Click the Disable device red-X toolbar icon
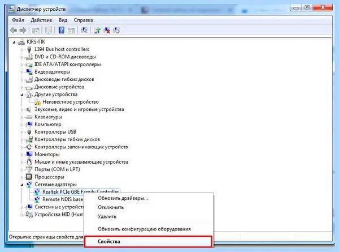The height and width of the screenshot is (252, 339). click(107, 31)
